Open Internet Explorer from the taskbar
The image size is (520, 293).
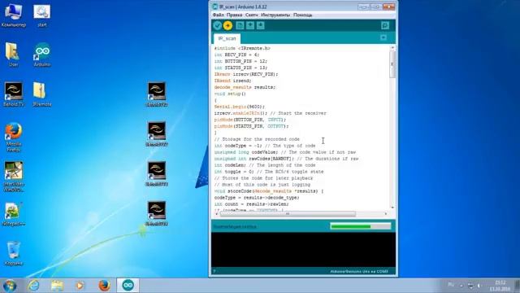coord(33,286)
